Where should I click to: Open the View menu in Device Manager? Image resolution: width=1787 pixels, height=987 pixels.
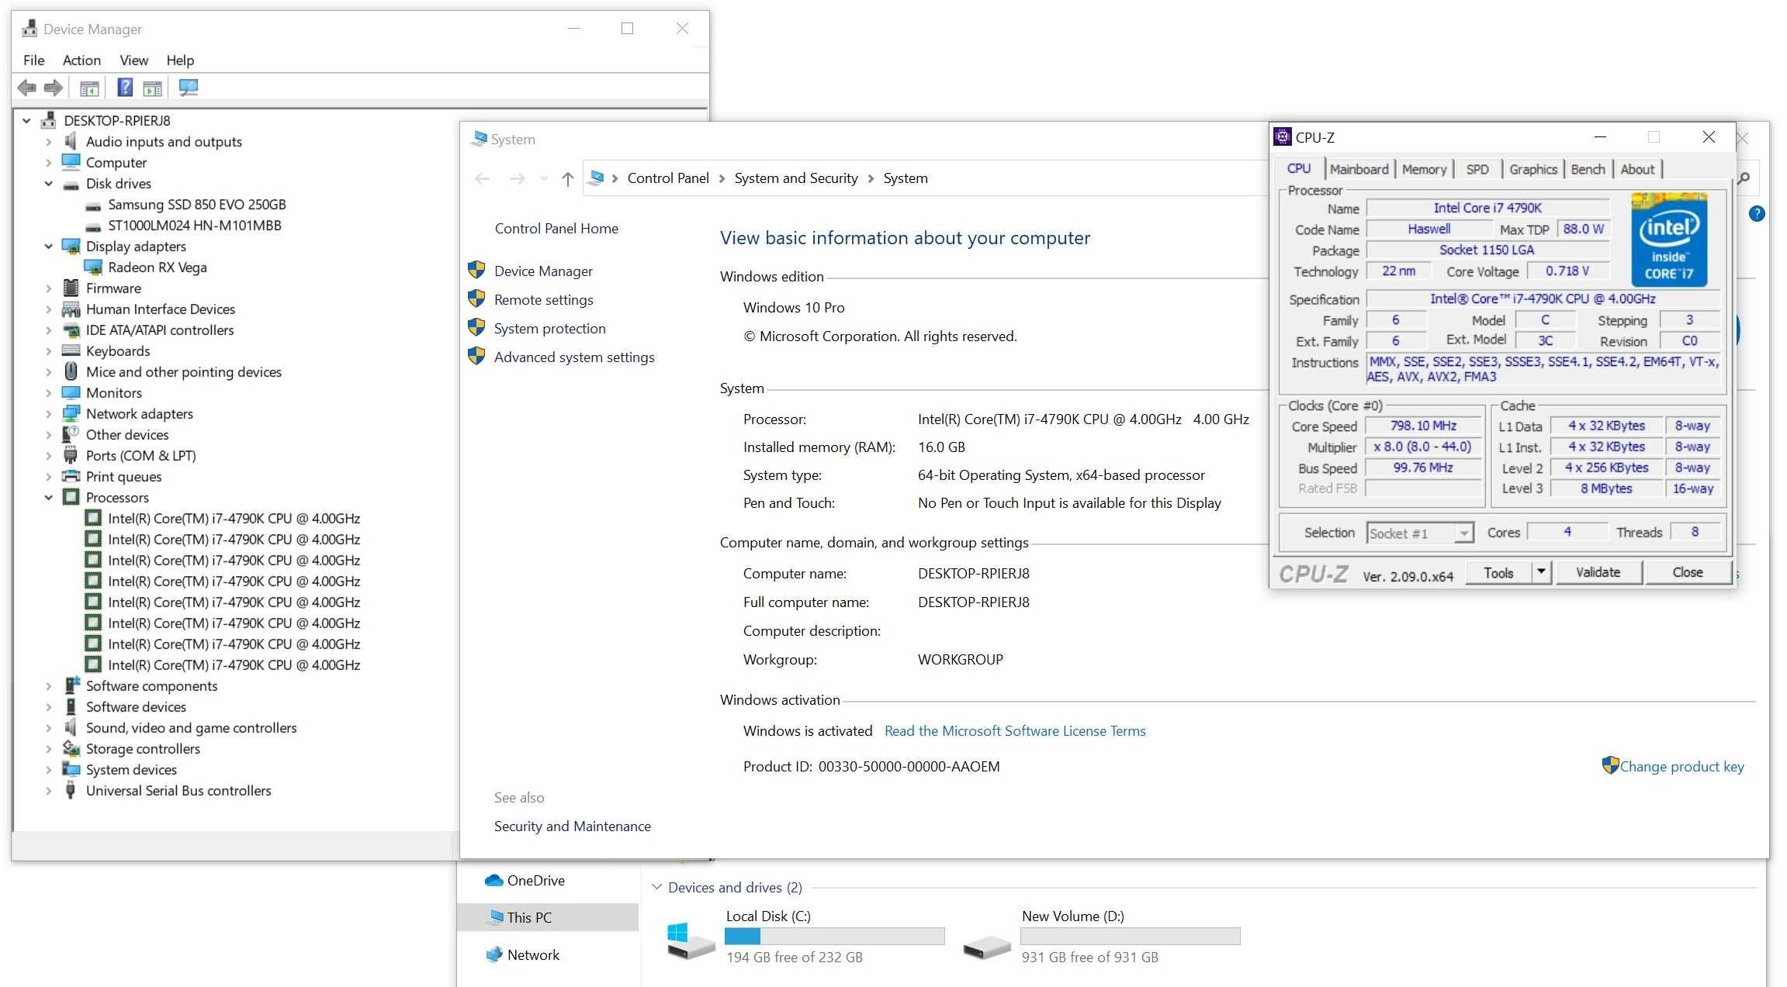133,60
